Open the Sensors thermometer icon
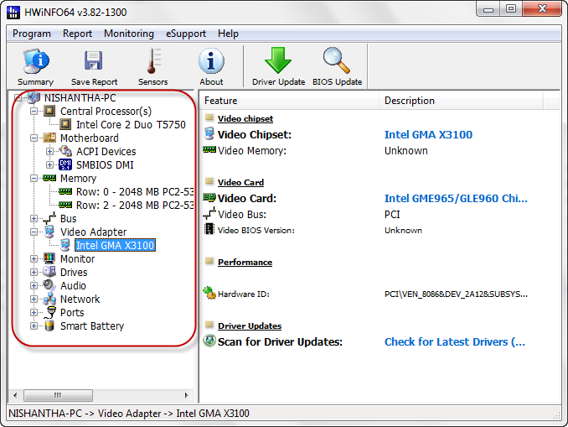Image resolution: width=568 pixels, height=427 pixels. pos(152,61)
